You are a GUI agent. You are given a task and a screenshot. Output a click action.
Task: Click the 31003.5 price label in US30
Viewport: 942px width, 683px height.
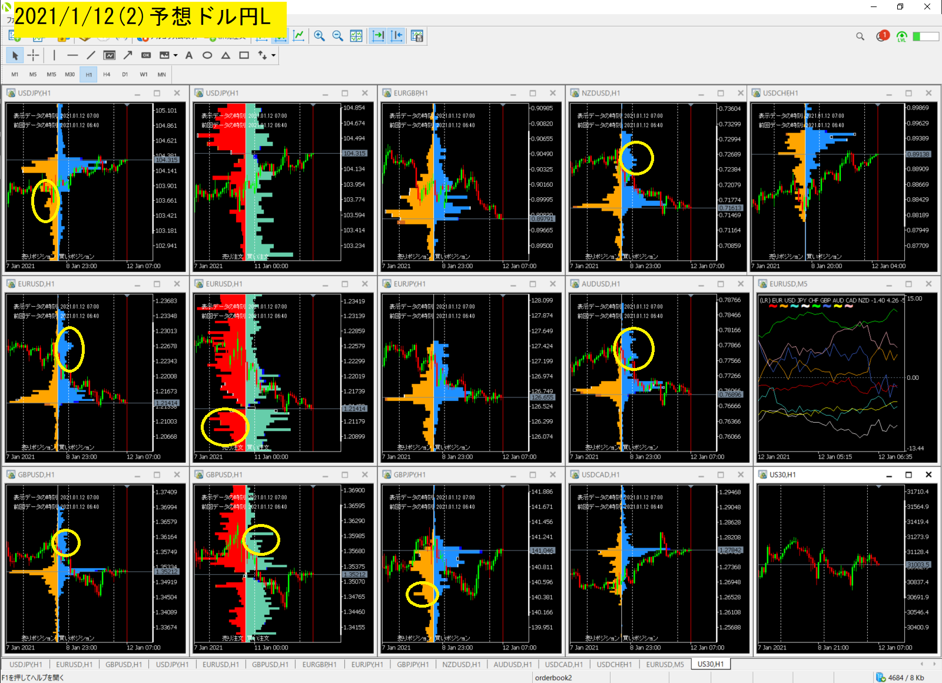(918, 565)
